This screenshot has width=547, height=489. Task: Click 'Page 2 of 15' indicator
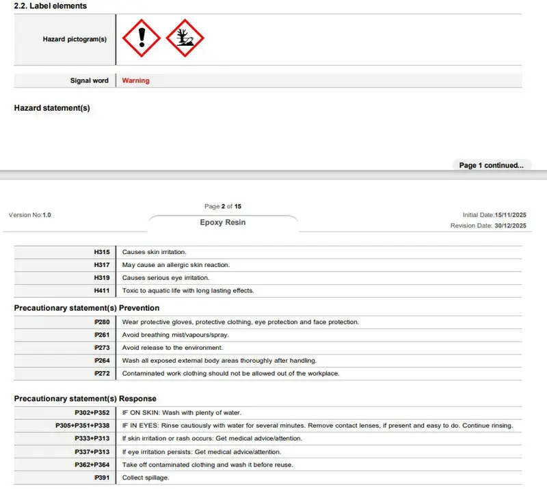pyautogui.click(x=223, y=206)
